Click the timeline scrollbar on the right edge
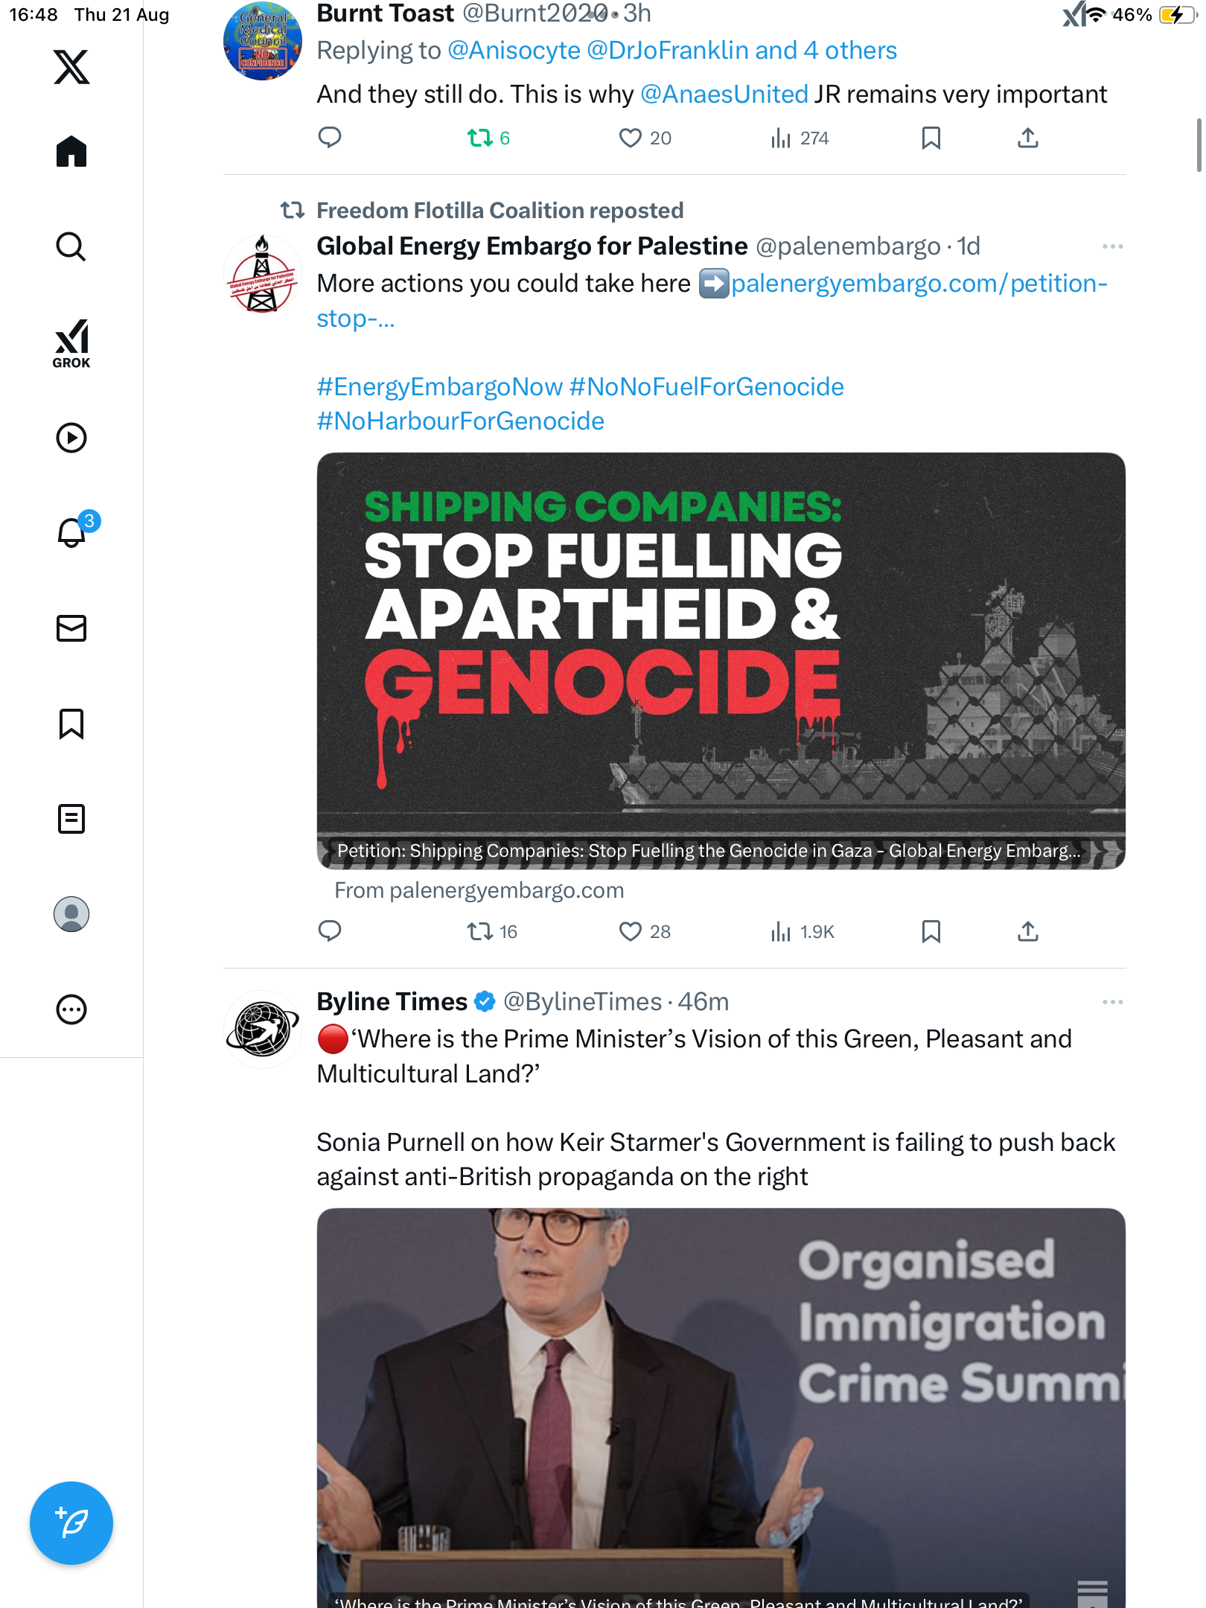The width and height of the screenshot is (1206, 1608). [x=1198, y=145]
